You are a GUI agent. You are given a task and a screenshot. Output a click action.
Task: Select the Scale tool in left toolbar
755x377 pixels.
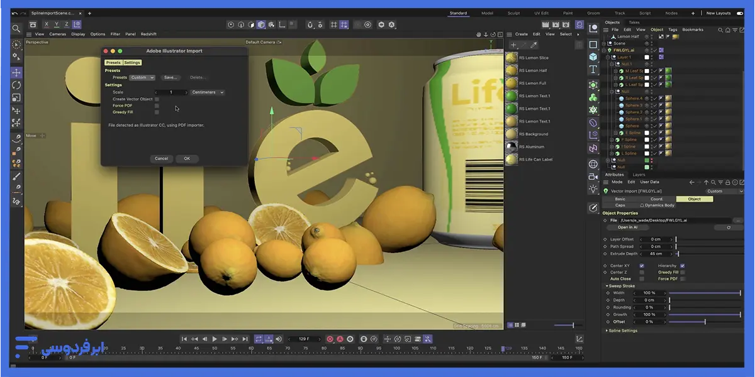pos(16,97)
